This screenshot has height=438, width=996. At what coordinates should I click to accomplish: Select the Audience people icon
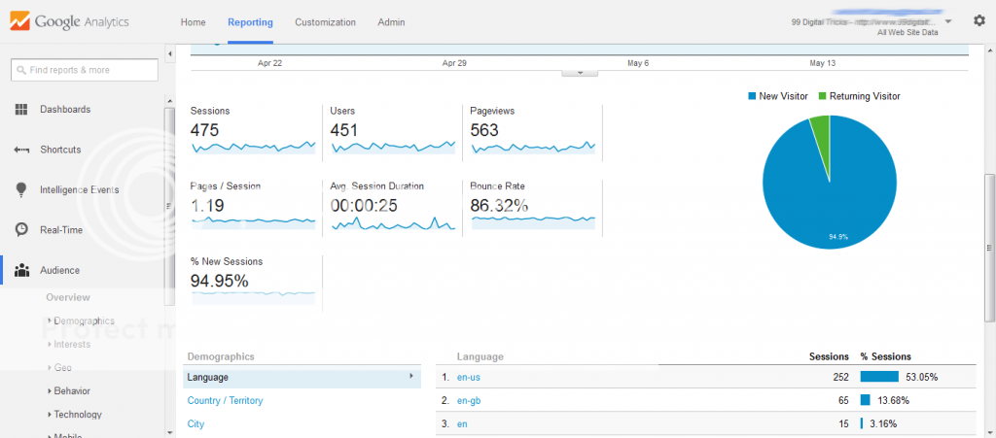point(21,270)
